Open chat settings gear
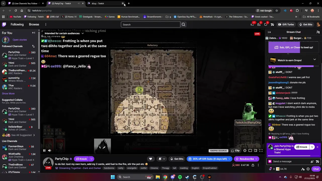Image resolution: width=322 pixels, height=181 pixels. coord(308,169)
